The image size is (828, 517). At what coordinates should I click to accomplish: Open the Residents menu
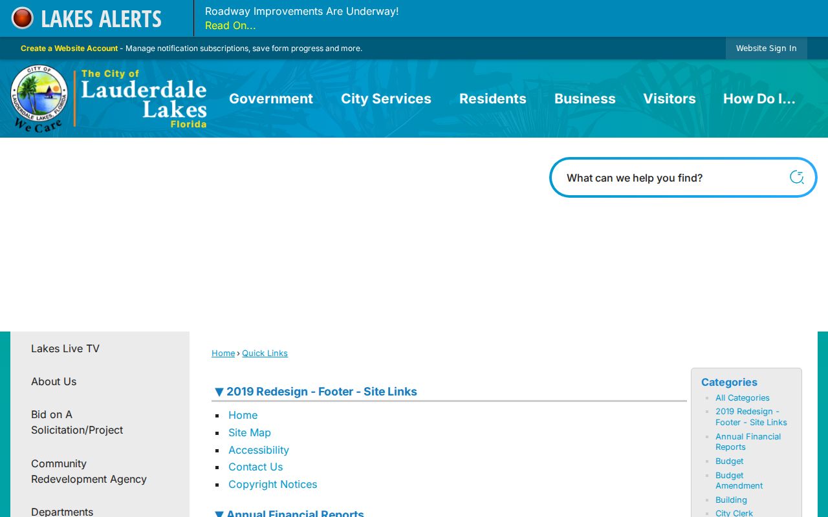[493, 99]
